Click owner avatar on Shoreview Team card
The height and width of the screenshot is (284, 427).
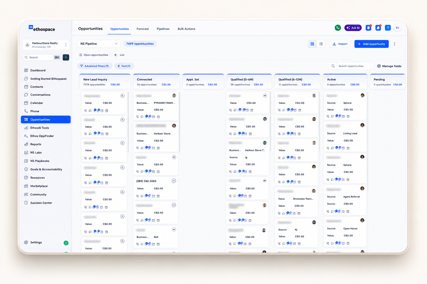click(x=314, y=191)
